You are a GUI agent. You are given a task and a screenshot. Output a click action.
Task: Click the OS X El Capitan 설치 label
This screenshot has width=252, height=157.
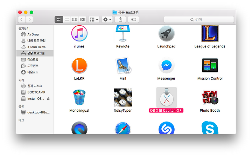(166, 111)
